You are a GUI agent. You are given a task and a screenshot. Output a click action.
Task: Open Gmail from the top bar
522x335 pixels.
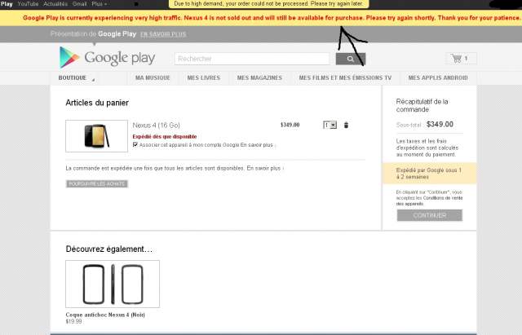pos(79,4)
